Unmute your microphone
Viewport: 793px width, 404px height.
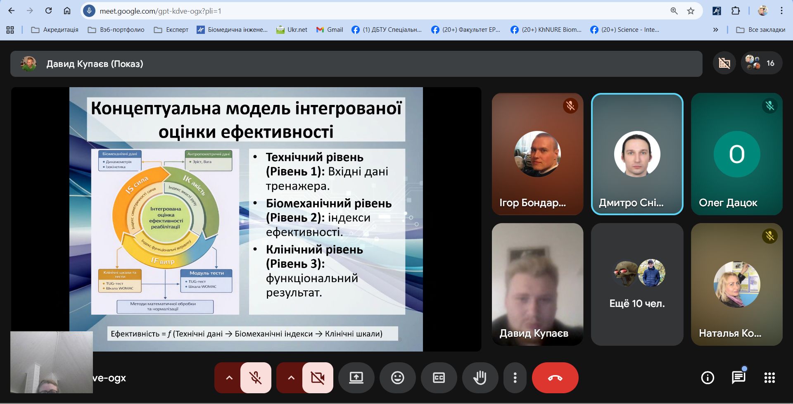click(x=256, y=378)
